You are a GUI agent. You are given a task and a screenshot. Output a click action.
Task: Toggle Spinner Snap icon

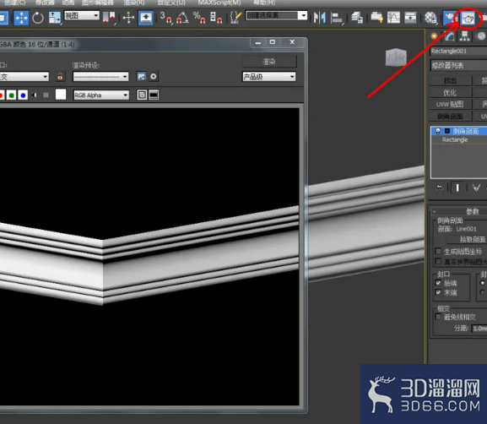click(216, 18)
